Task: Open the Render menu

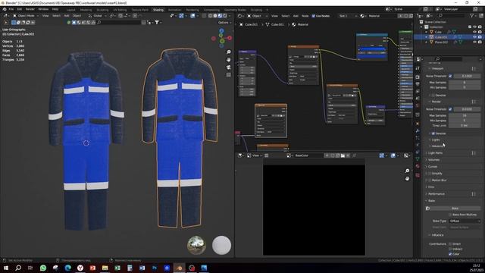Action: (30, 9)
